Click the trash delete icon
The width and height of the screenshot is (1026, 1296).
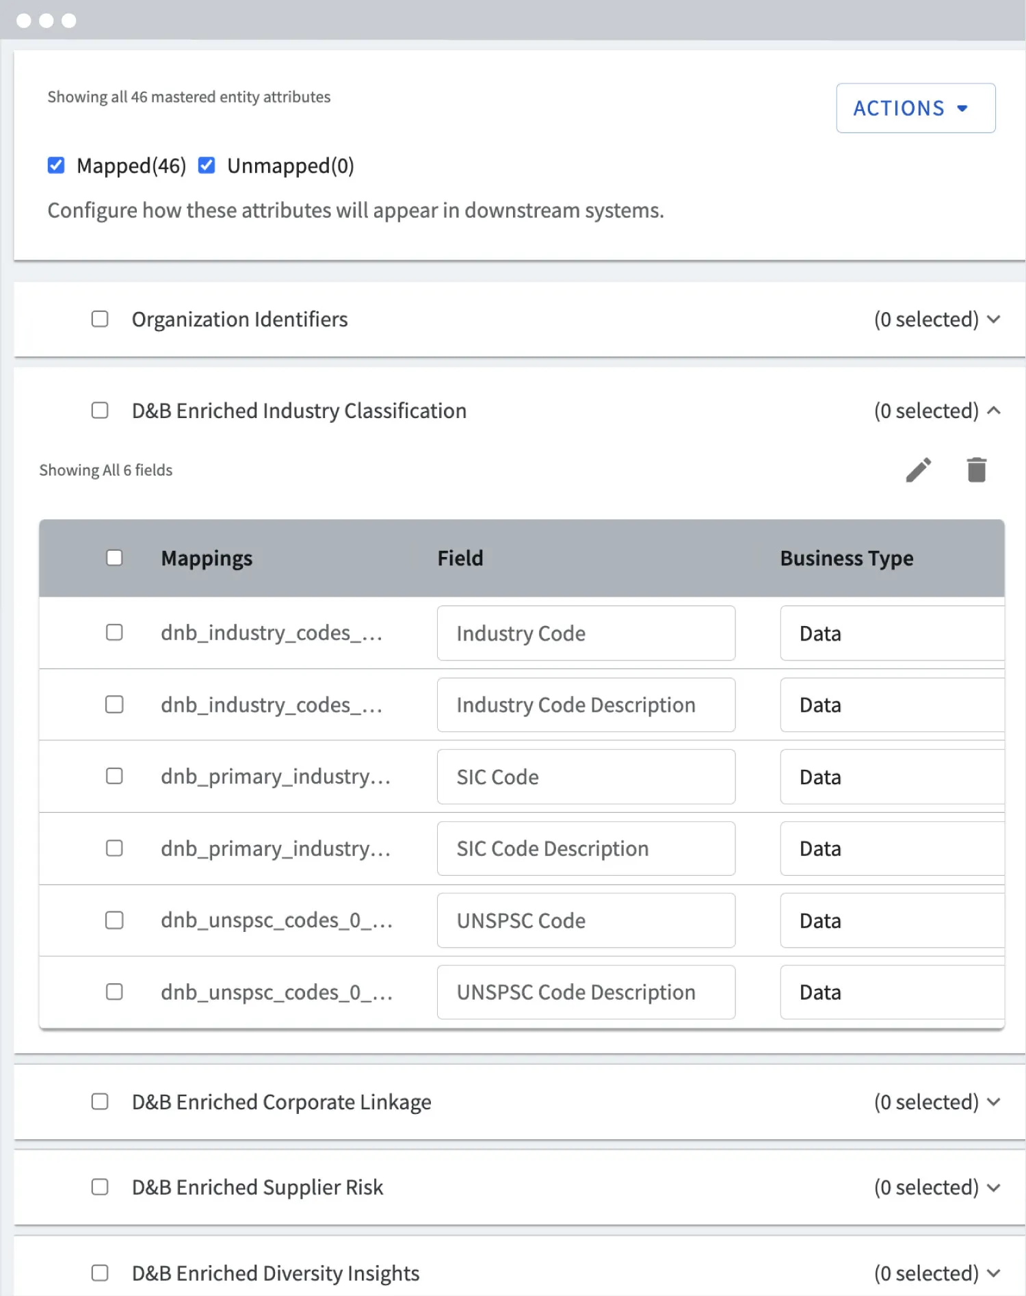point(977,470)
